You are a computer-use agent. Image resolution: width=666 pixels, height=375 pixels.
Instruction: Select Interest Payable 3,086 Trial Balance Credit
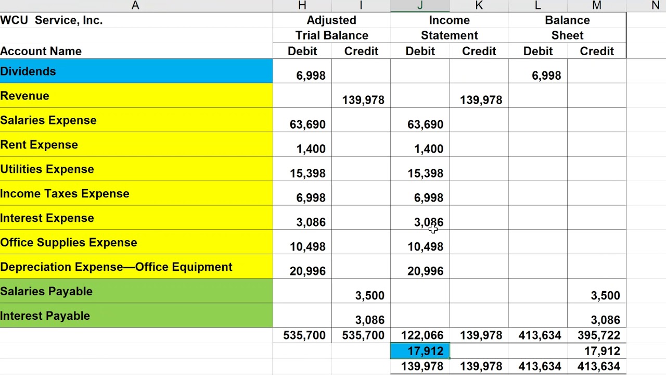point(361,316)
